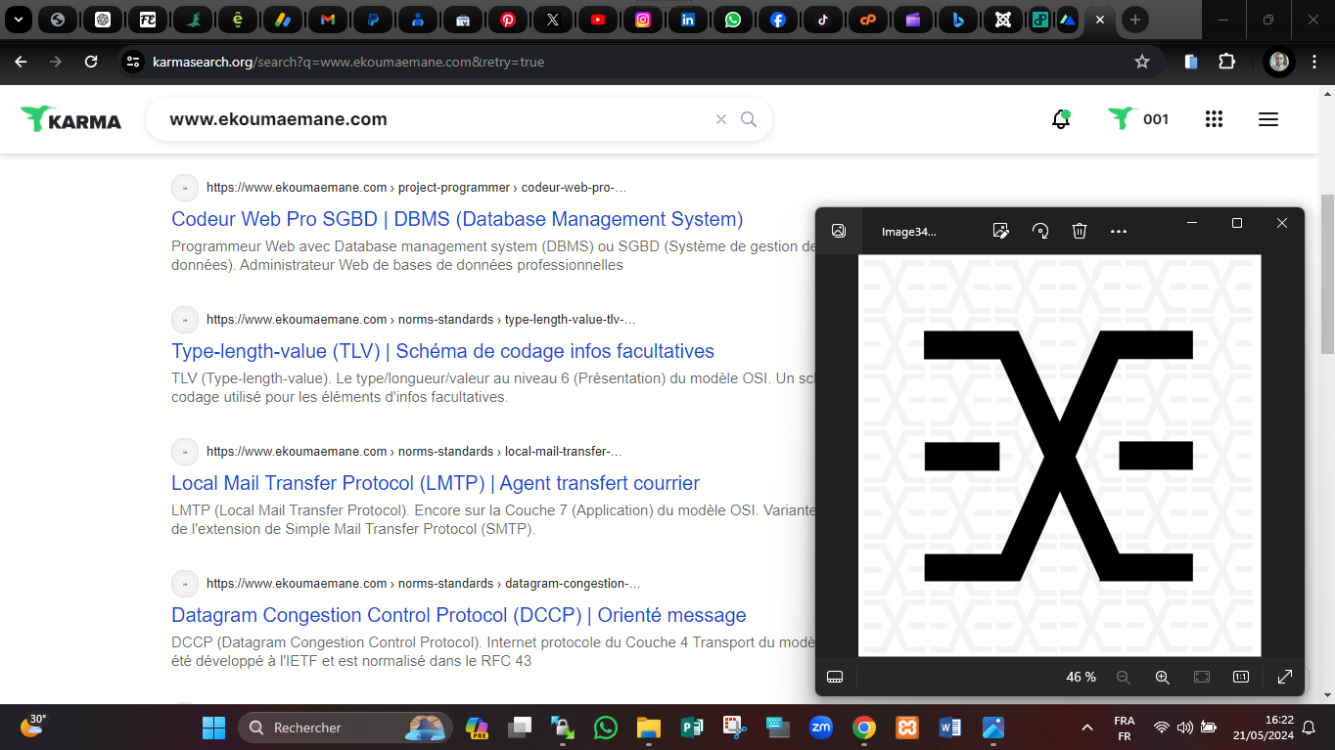Click the datagram-congestion result URL breadcrumb
Image resolution: width=1335 pixels, height=750 pixels.
pos(424,584)
